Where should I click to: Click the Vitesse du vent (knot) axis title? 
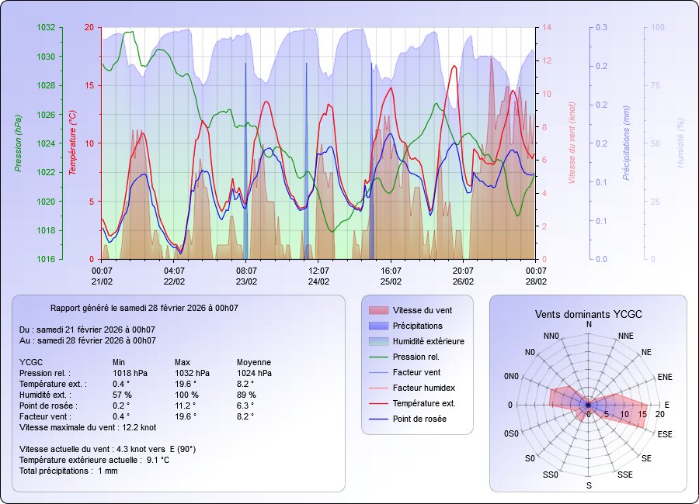(572, 143)
